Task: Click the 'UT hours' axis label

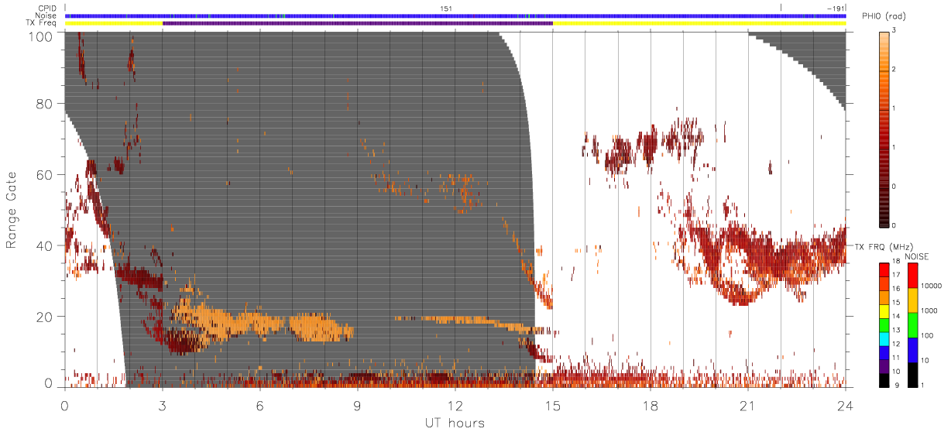Action: [x=455, y=423]
